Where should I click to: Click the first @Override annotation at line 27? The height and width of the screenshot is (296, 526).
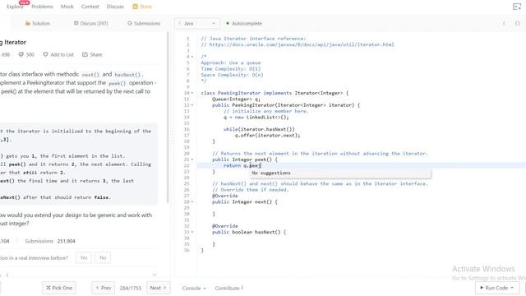point(224,196)
